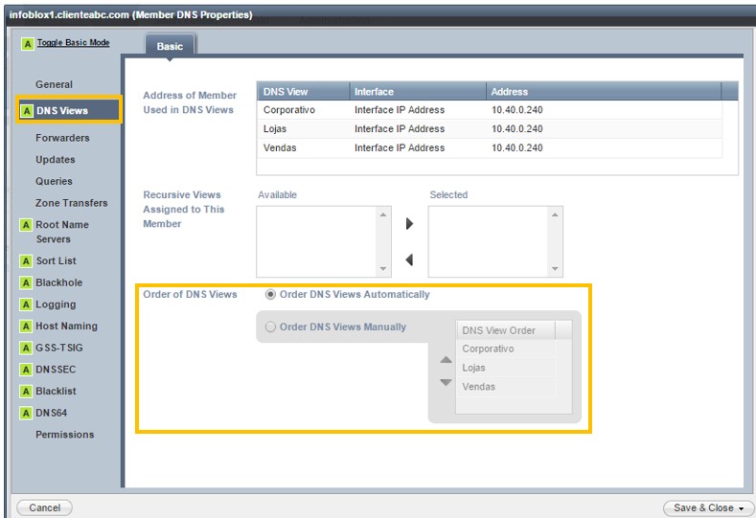
Task: Move selected view right with right arrow
Action: point(409,224)
